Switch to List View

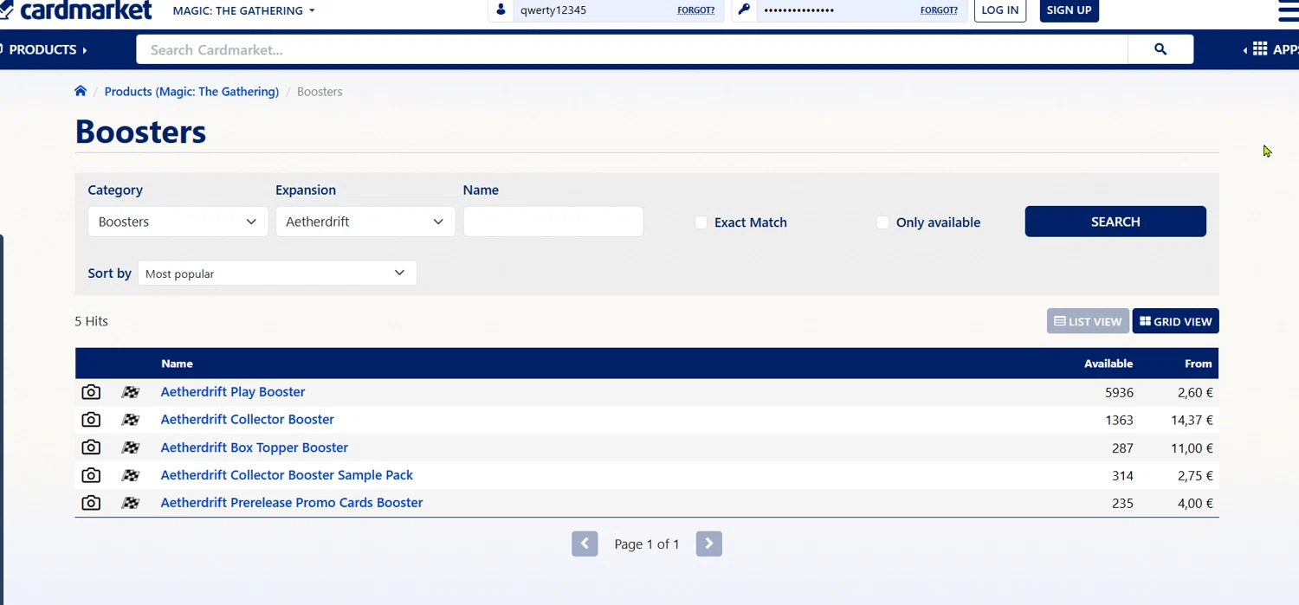1088,321
